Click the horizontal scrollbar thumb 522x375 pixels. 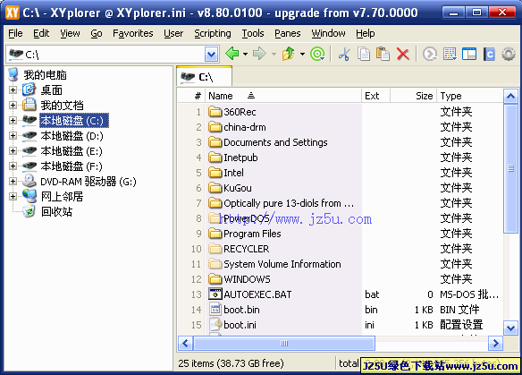point(284,343)
